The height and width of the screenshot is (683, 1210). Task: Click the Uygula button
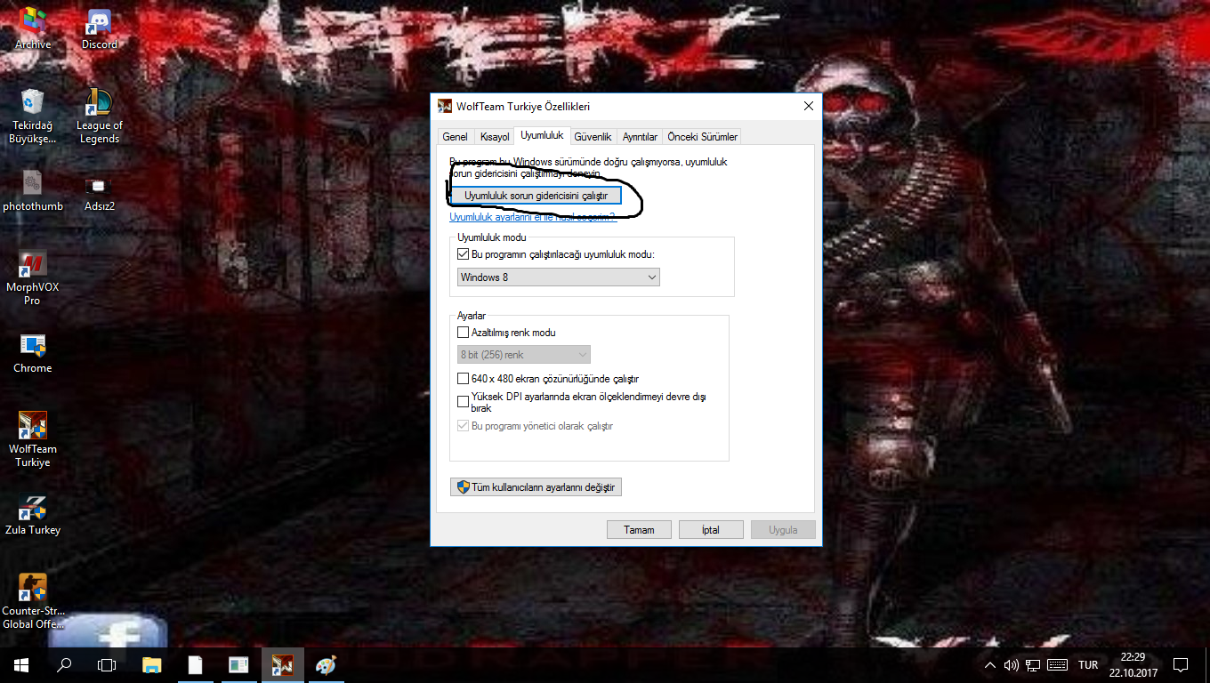point(783,530)
